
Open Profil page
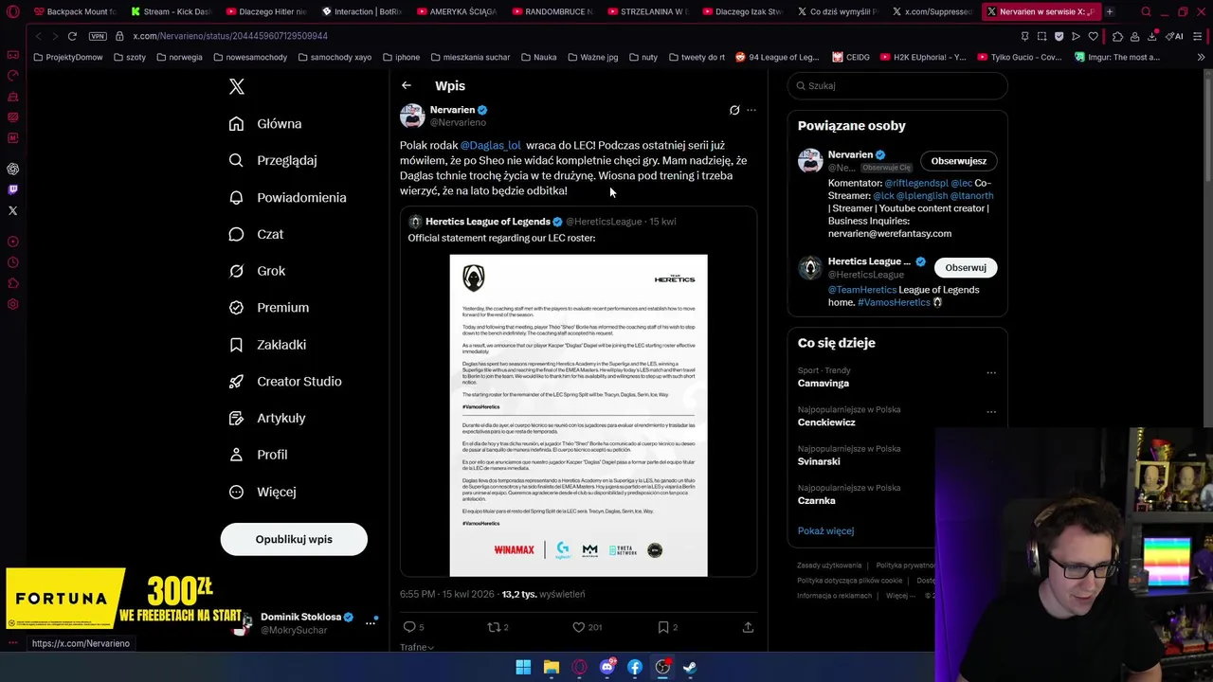pos(259,455)
